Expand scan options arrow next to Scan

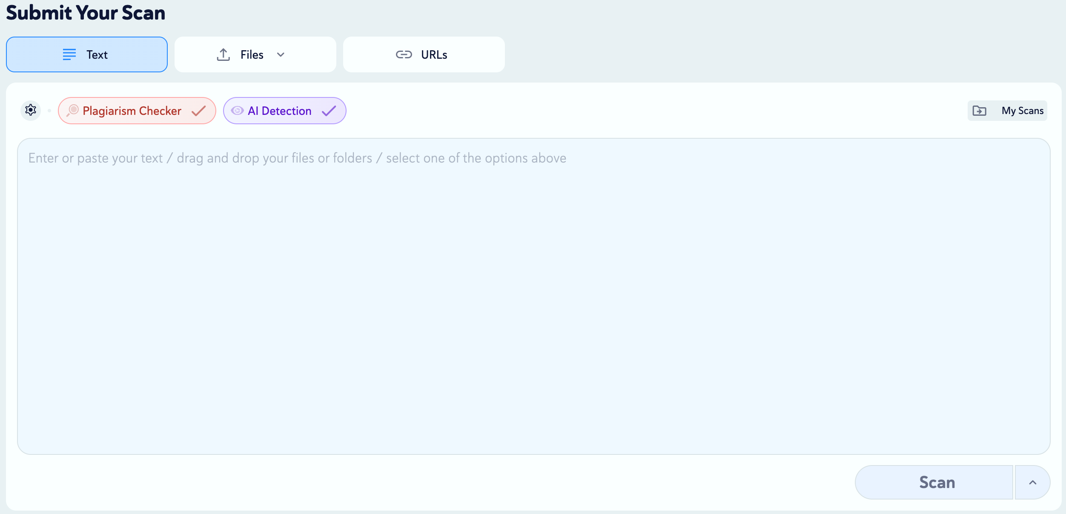pyautogui.click(x=1033, y=482)
